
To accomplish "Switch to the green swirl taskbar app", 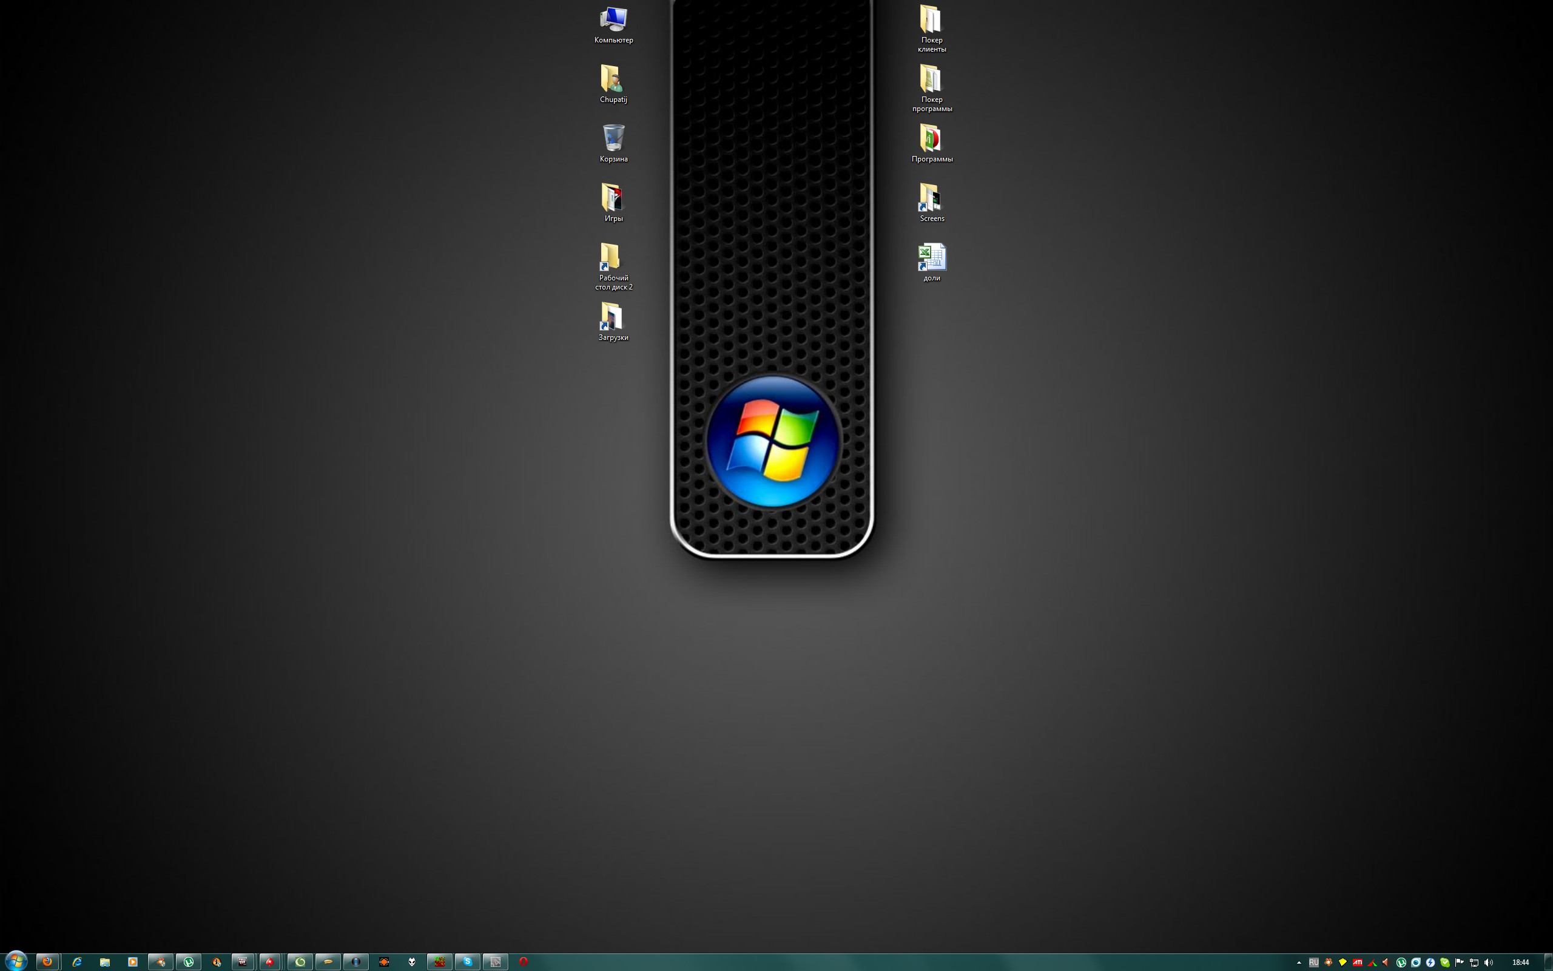I will pos(300,961).
